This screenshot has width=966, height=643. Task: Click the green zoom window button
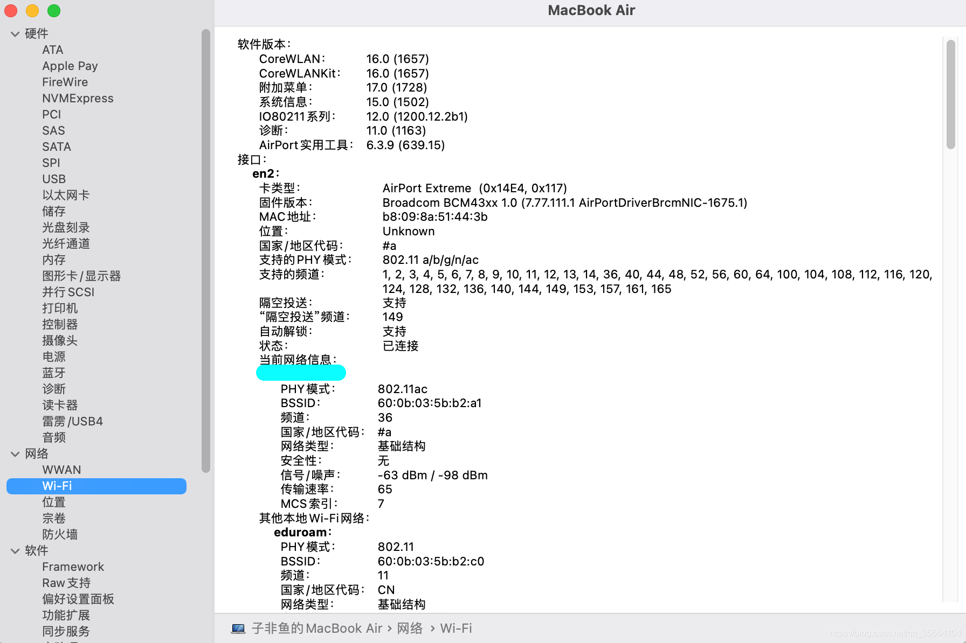click(x=54, y=11)
